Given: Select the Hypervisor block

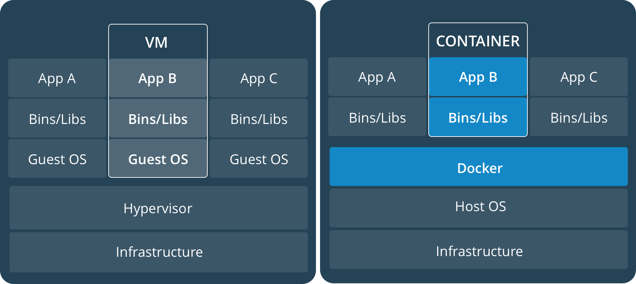Looking at the screenshot, I should pos(158,208).
